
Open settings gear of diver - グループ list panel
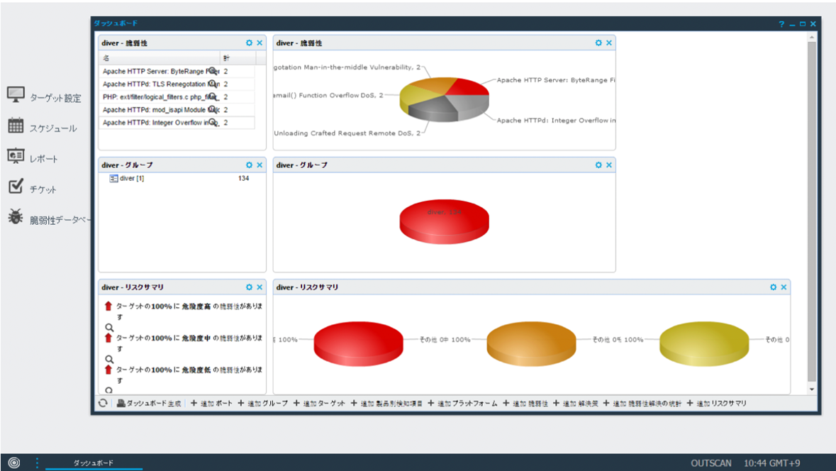[x=249, y=165]
